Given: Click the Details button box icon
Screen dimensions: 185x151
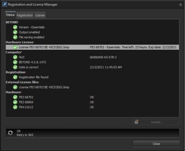Looking at the screenshot, I should tap(137, 122).
